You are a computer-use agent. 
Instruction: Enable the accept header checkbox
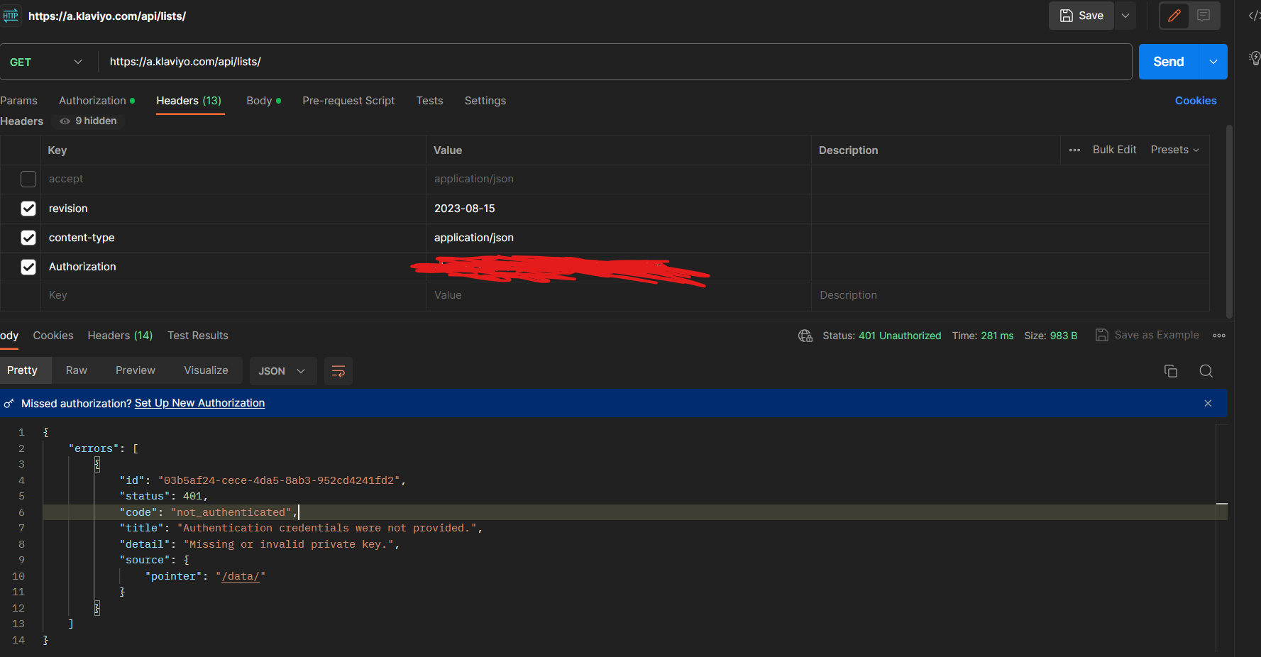point(28,180)
